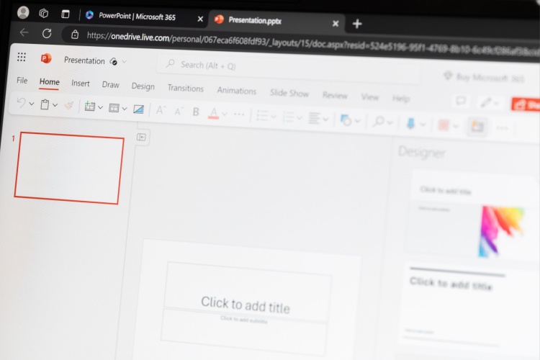Viewport: 540px width, 360px height.
Task: Open the Microsoft 365 app launcher grid
Action: (x=22, y=58)
